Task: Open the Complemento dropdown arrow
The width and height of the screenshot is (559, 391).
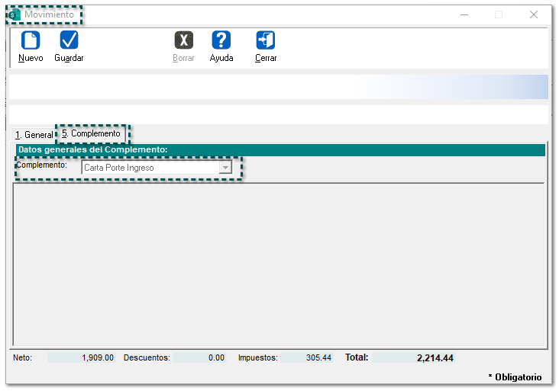Action: (x=225, y=167)
